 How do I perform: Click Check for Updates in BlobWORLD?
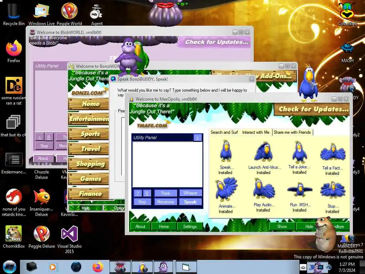coord(214,42)
